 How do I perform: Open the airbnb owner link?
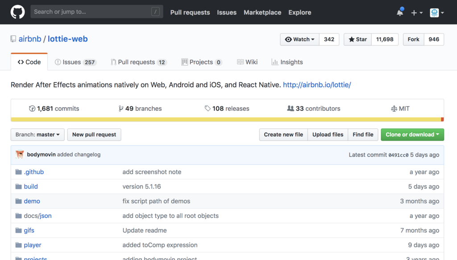pos(30,39)
